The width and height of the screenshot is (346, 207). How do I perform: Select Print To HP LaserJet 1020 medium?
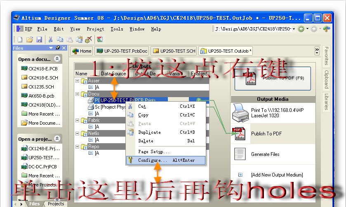point(273,113)
